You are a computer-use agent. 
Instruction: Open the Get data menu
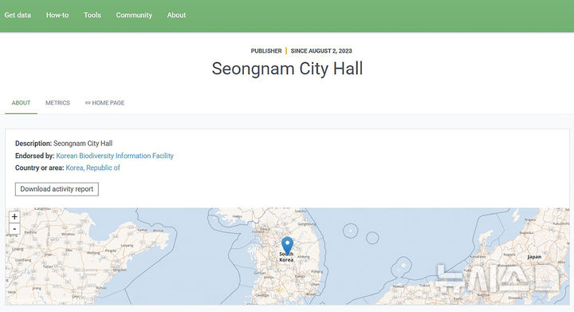[x=18, y=15]
